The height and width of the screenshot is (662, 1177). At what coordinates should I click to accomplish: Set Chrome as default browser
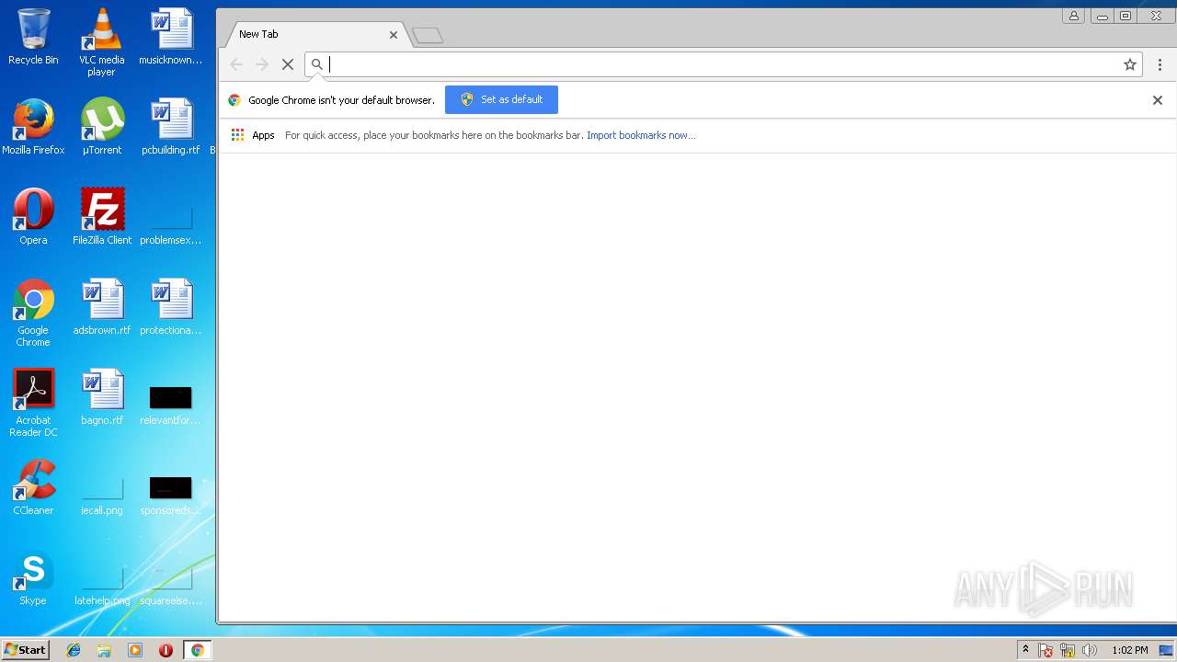coord(501,99)
